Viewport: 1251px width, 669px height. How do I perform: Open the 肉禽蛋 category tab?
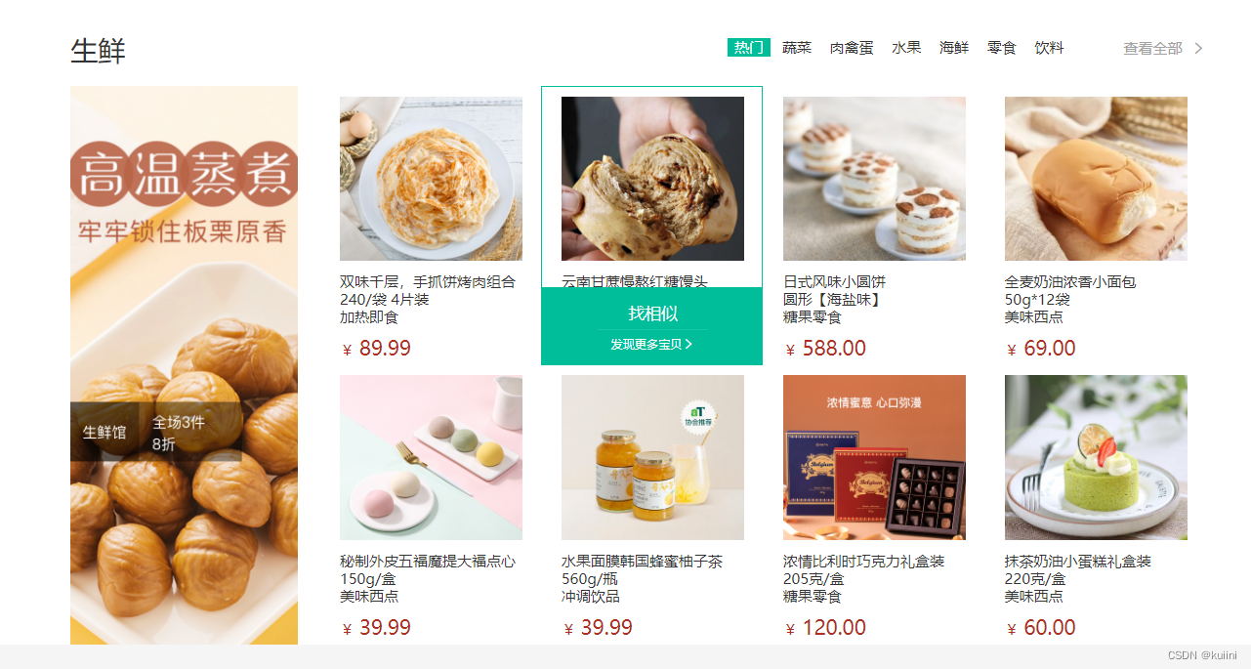click(852, 48)
